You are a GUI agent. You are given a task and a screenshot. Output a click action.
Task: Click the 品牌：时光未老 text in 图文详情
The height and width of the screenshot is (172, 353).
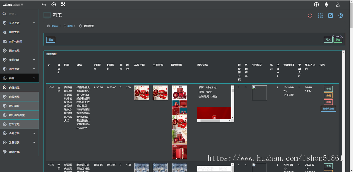click(207, 87)
